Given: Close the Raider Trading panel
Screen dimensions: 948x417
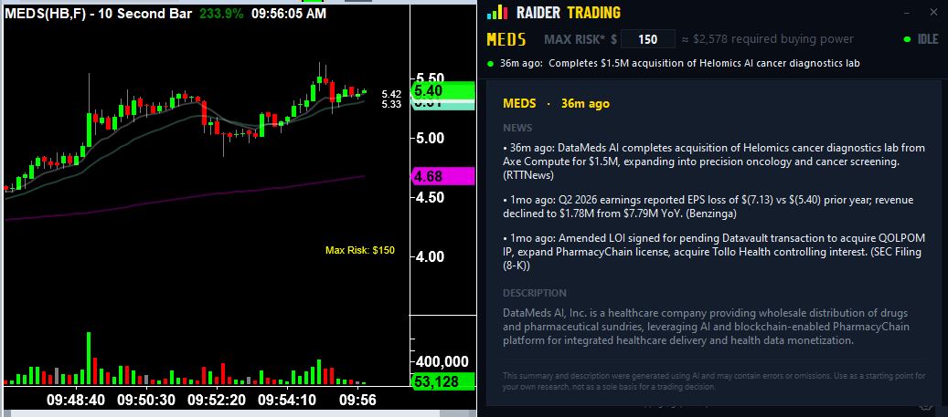Looking at the screenshot, I should [x=932, y=12].
